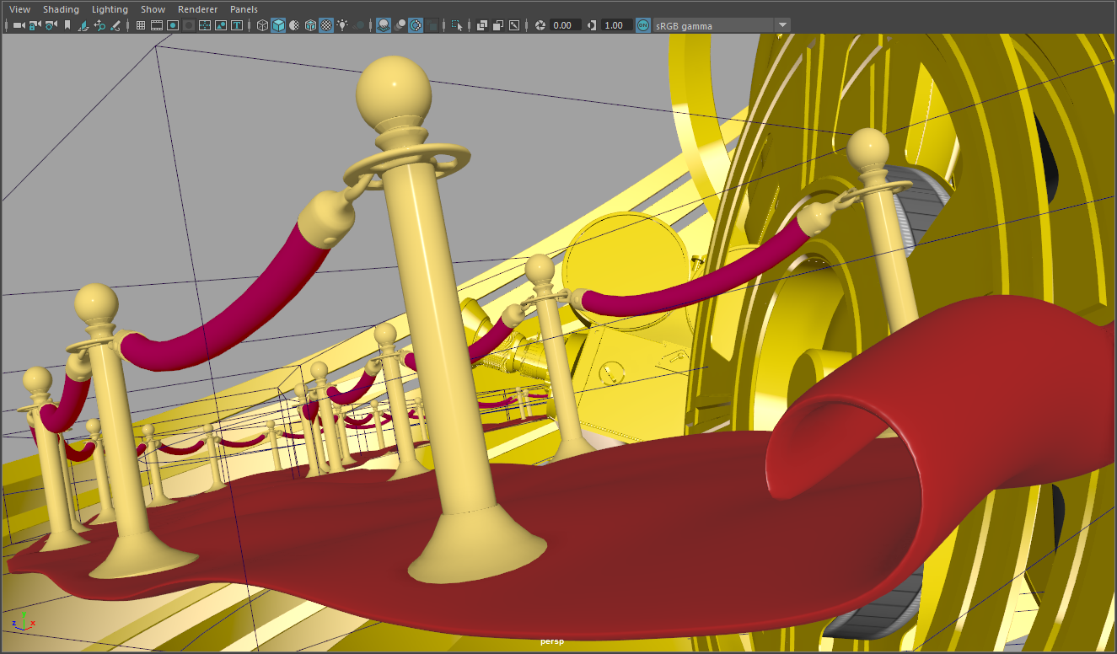Toggle Screen Space Ambient Occlusion icon
Screen dimensions: 1117x654
[384, 25]
